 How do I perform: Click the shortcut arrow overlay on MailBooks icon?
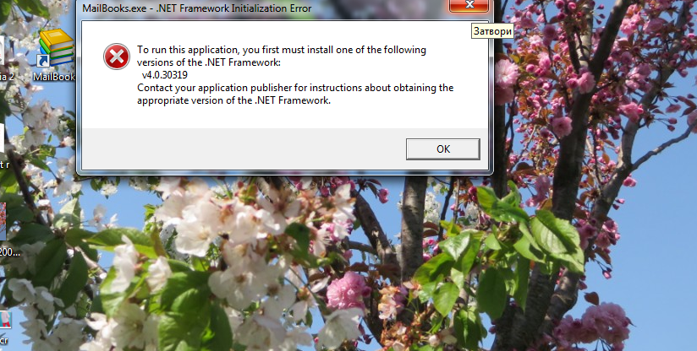pyautogui.click(x=43, y=61)
